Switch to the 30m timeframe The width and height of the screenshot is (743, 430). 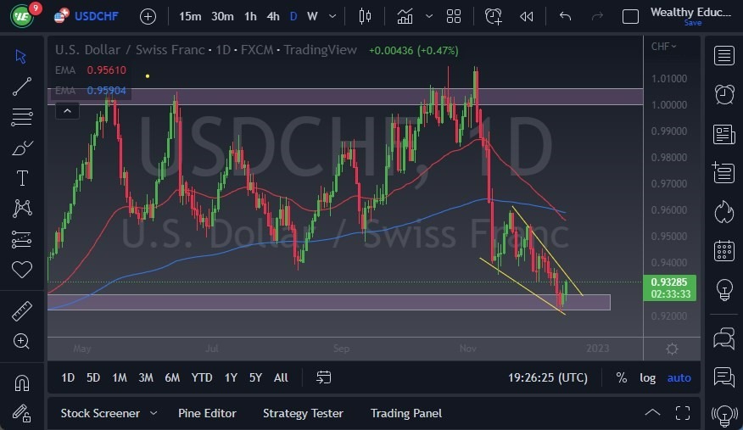[x=222, y=17]
